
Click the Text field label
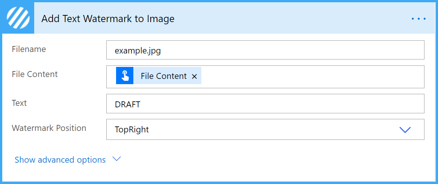(19, 103)
